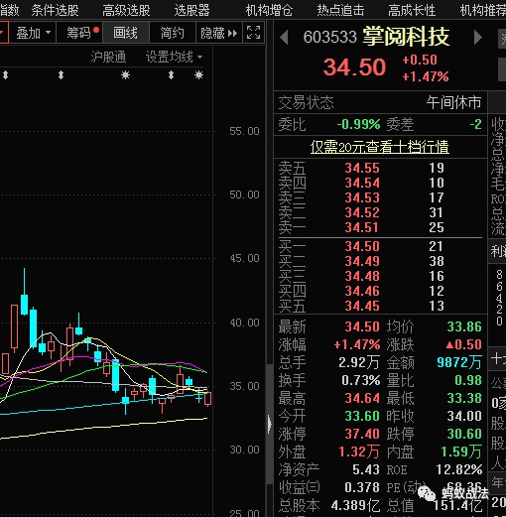Open the 机构增仓 tab
This screenshot has width=506, height=517.
click(269, 10)
